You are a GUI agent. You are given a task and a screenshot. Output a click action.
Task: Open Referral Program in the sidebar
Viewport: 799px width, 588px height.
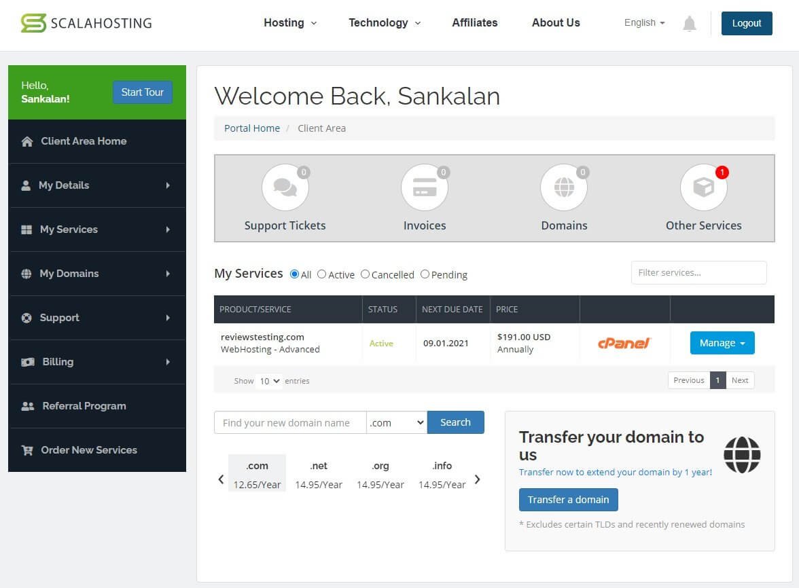tap(96, 406)
